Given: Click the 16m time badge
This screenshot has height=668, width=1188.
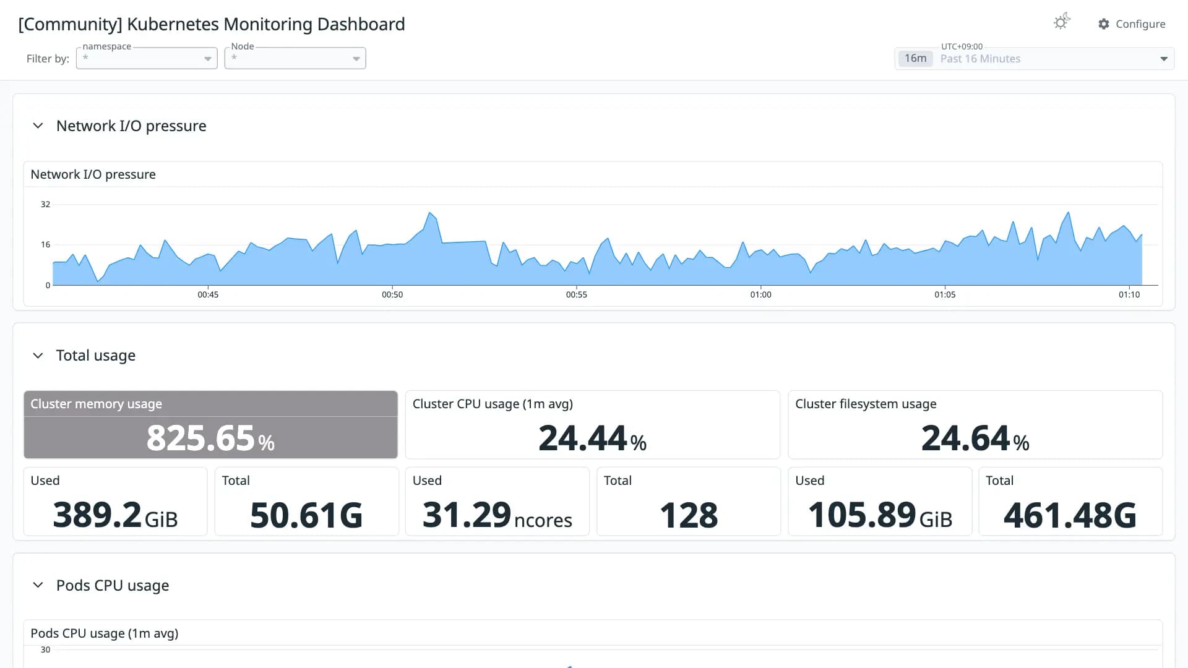Looking at the screenshot, I should [x=915, y=59].
